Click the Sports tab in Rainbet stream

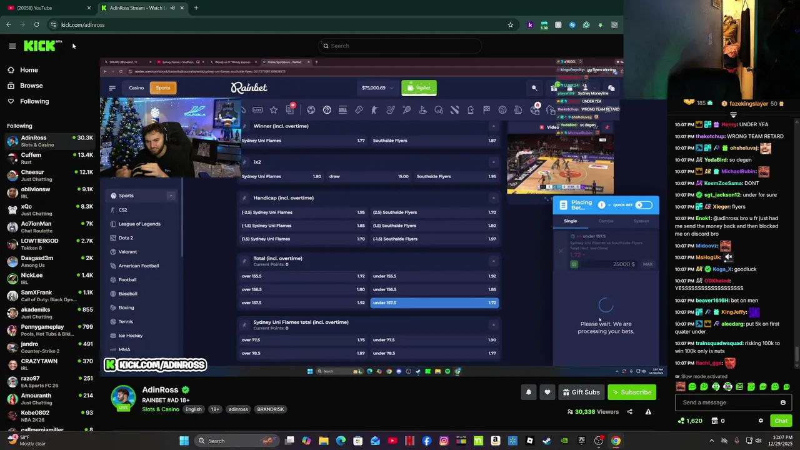click(163, 88)
